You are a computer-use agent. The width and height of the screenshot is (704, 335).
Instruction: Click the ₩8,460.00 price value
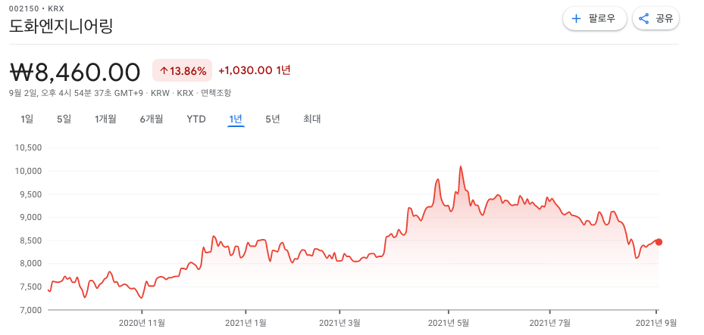coord(75,72)
